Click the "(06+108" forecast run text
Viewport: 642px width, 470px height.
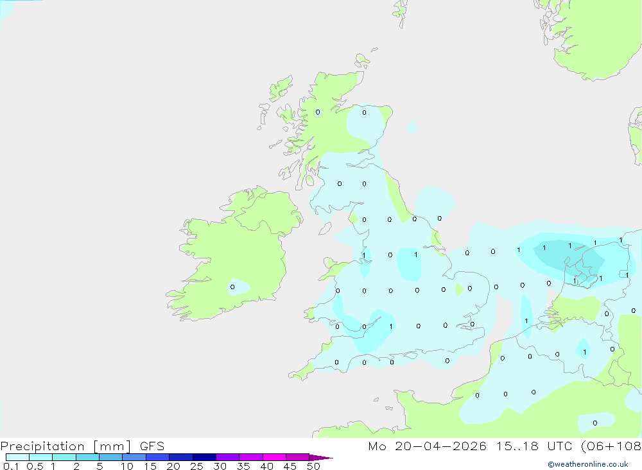pos(611,446)
